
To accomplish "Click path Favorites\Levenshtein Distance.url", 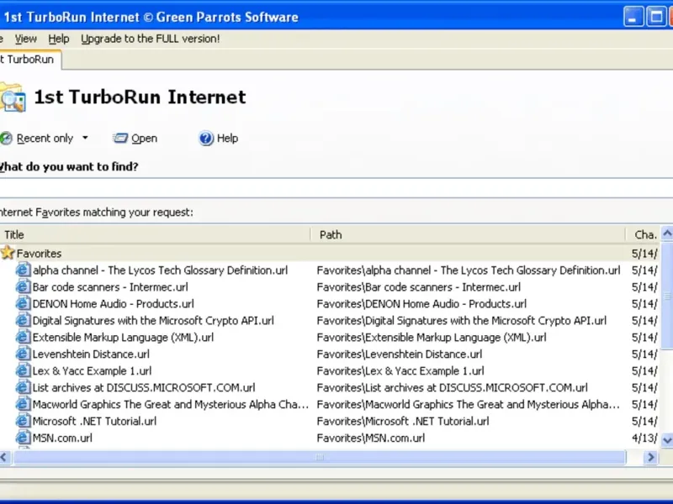I will [x=399, y=354].
